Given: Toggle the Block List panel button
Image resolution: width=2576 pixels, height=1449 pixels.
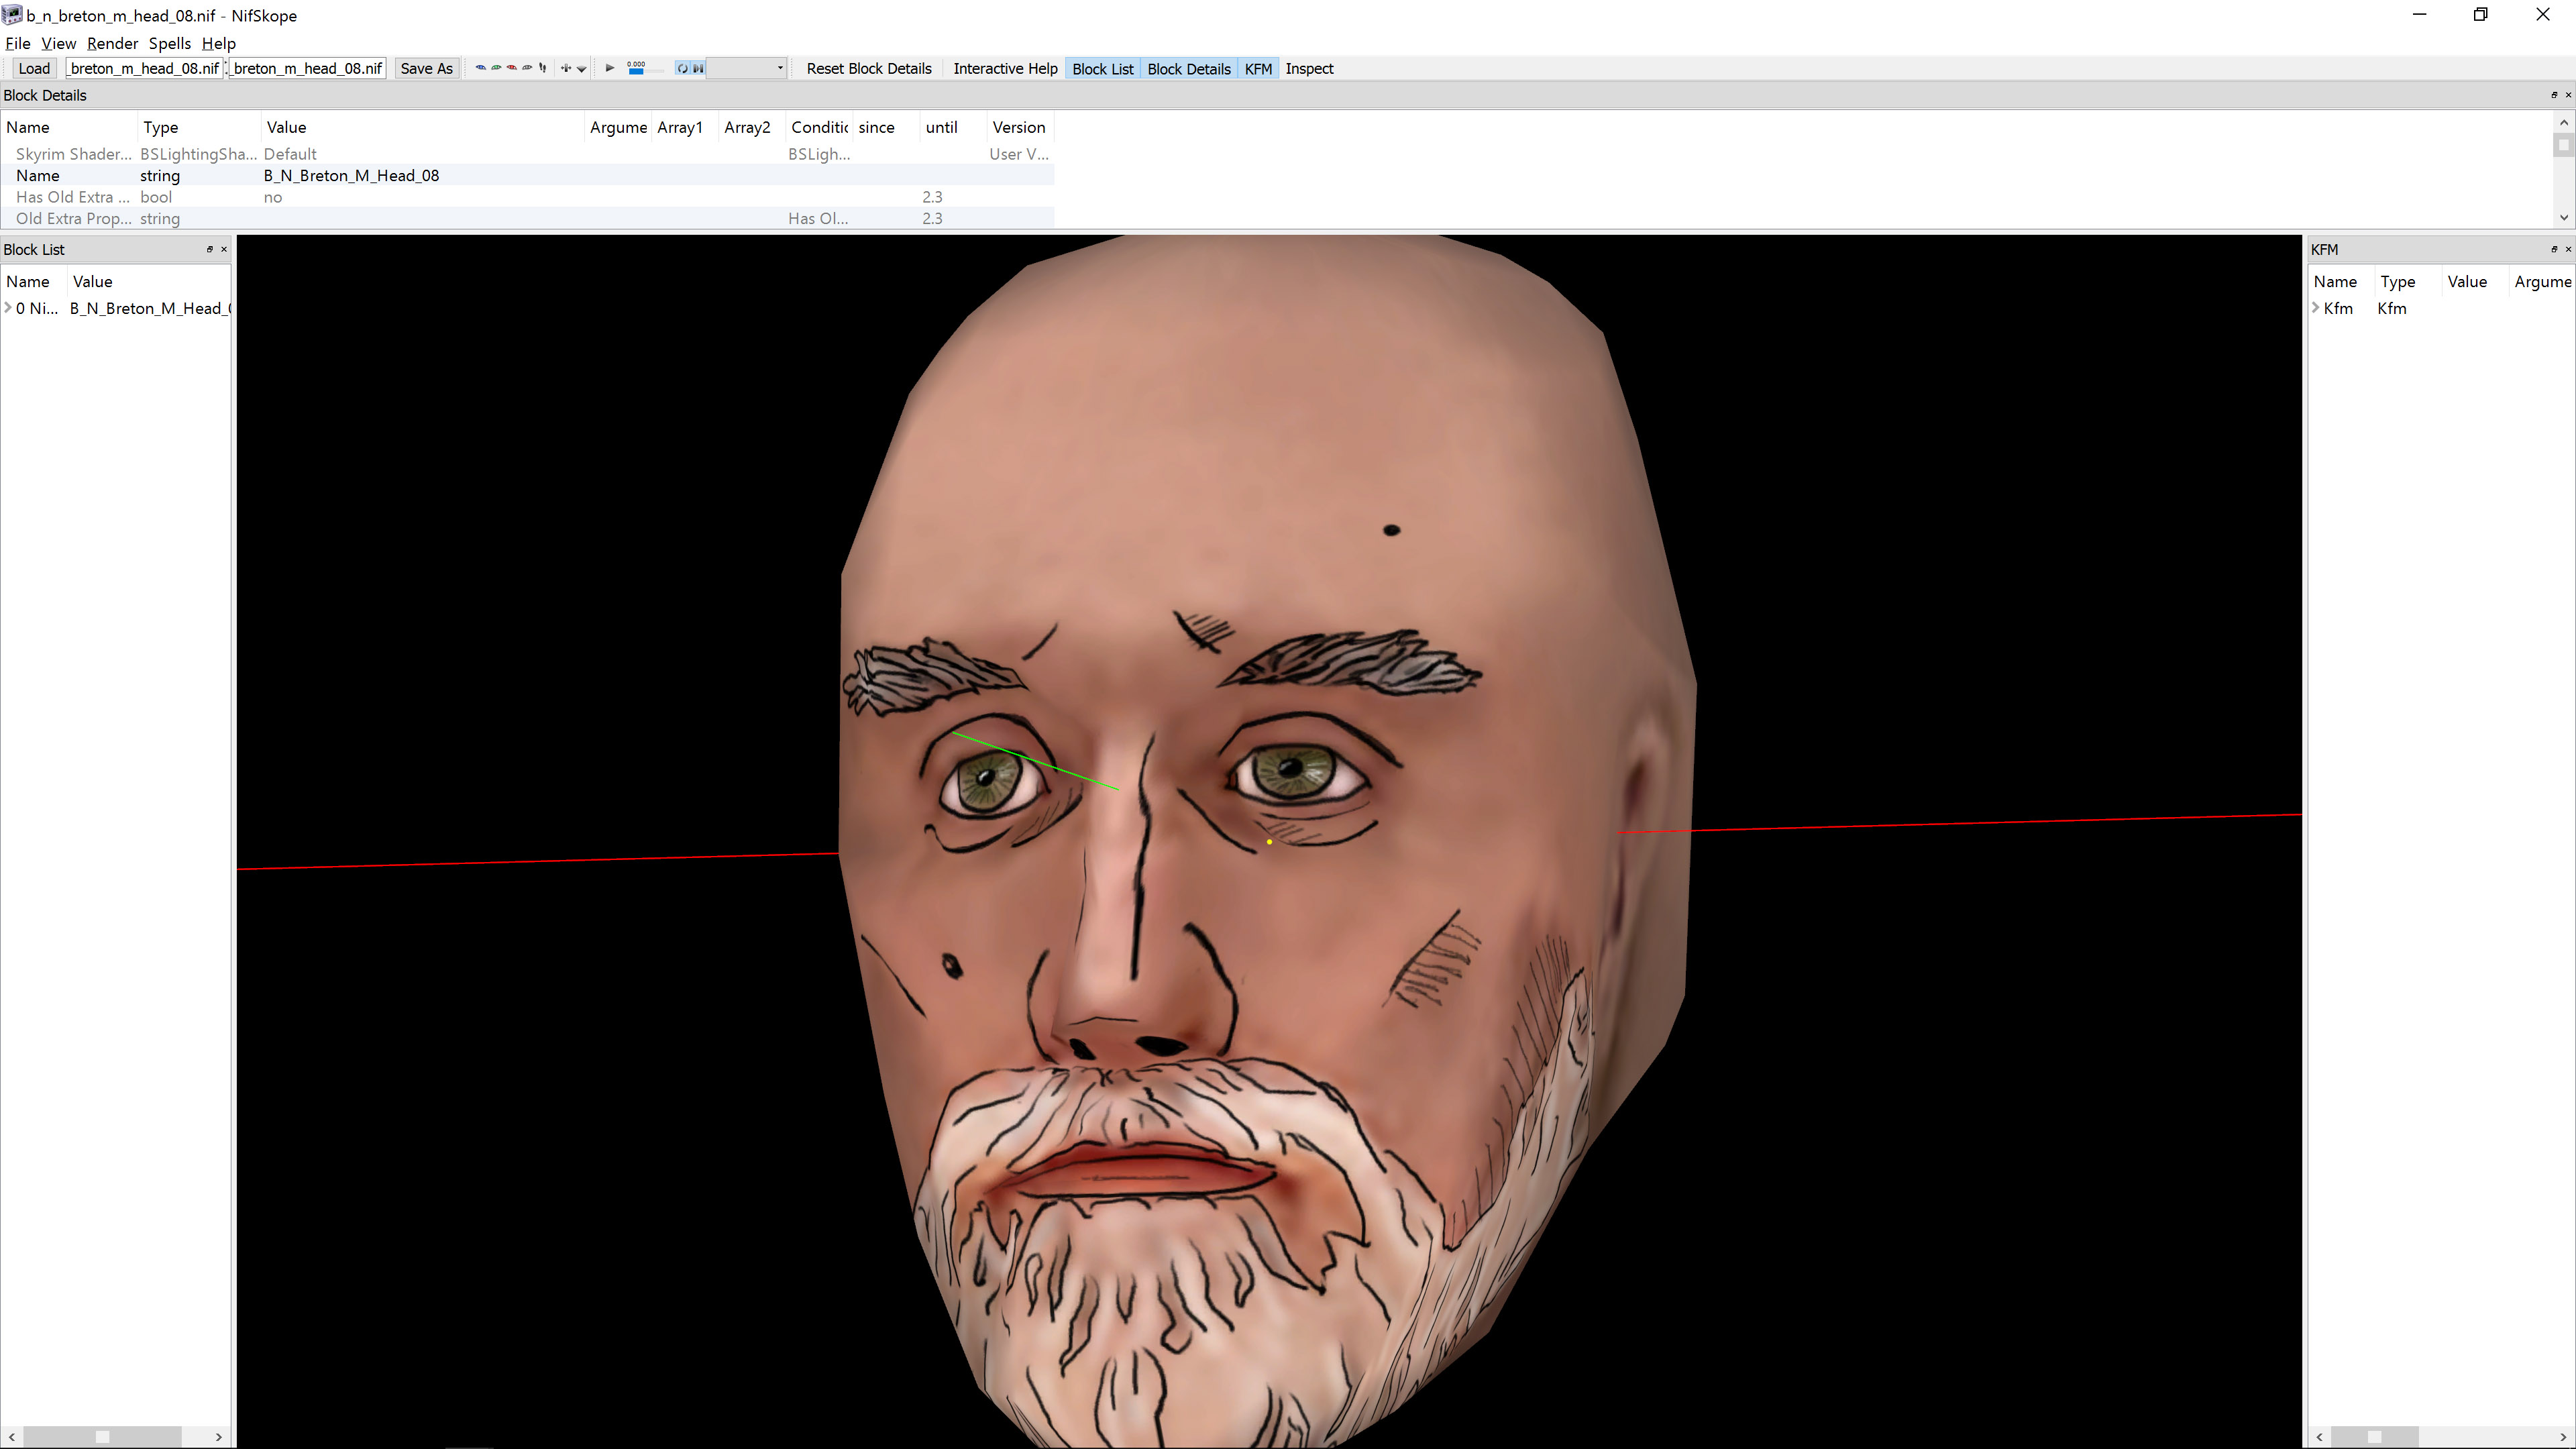Looking at the screenshot, I should (x=1102, y=69).
